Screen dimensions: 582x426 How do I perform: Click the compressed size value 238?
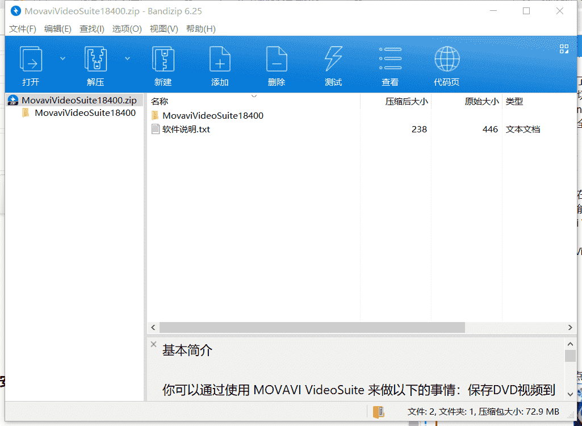(419, 130)
